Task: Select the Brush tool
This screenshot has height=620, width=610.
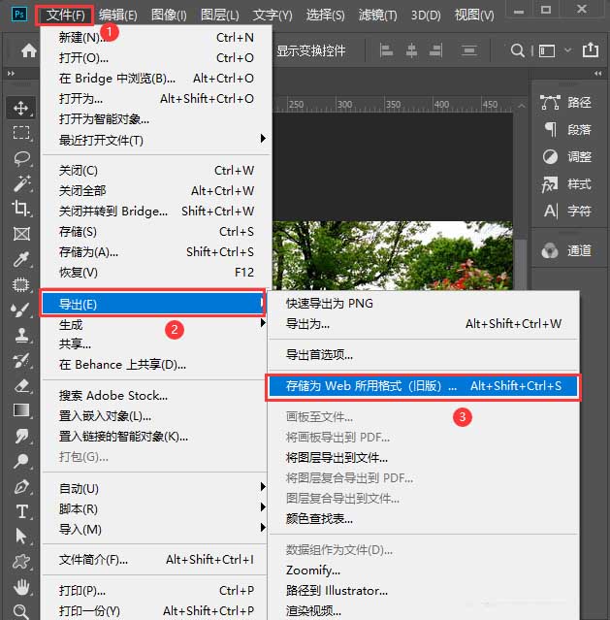Action: pos(20,310)
